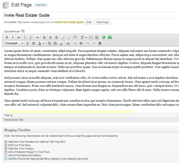Image resolution: width=179 pixels, height=163 pixels.
Task: Redo the last edit
Action: click(94, 43)
